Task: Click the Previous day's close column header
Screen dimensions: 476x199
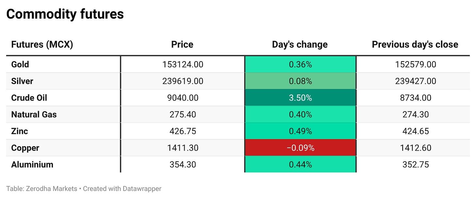Action: point(415,44)
